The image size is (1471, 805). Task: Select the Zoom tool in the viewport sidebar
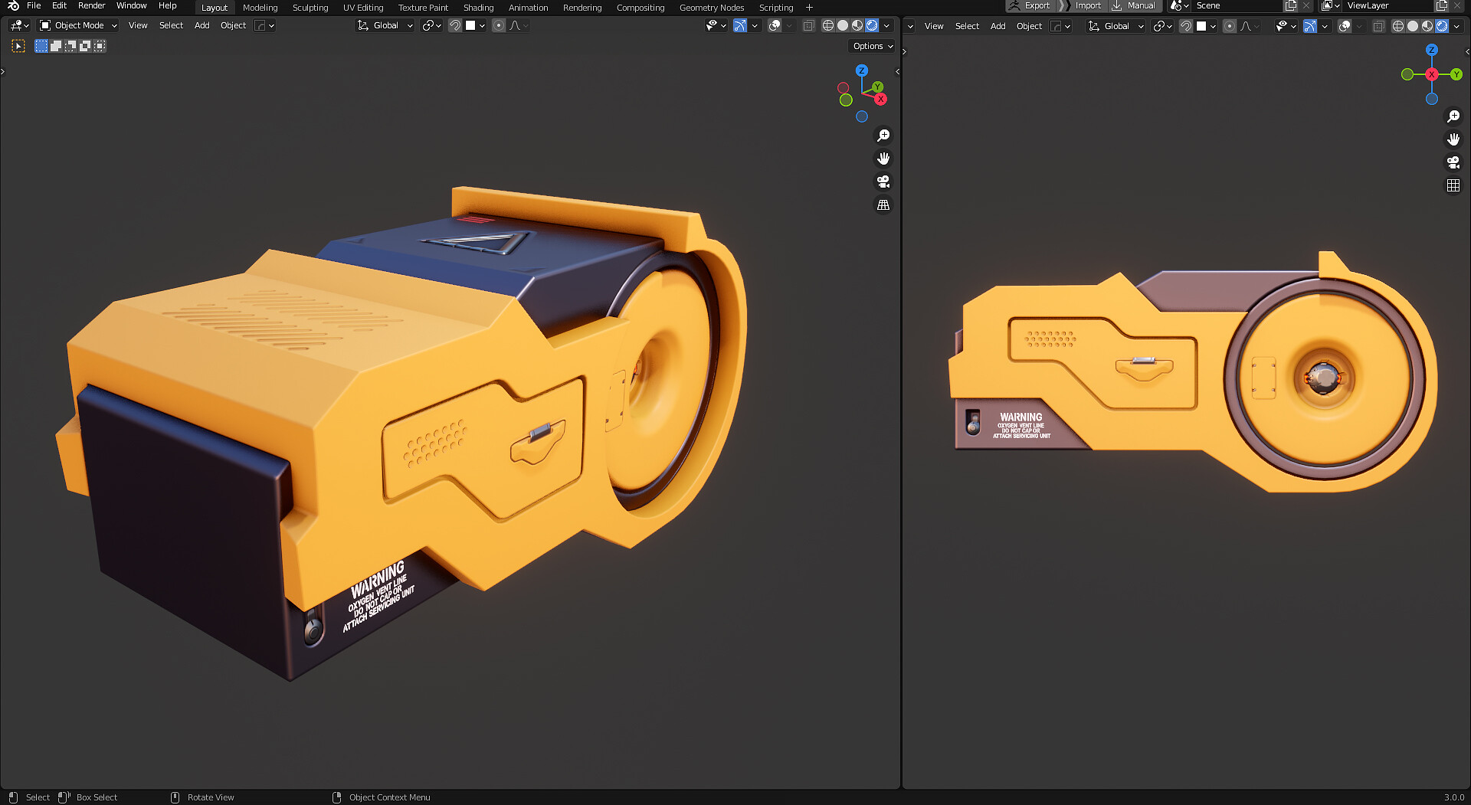tap(883, 135)
